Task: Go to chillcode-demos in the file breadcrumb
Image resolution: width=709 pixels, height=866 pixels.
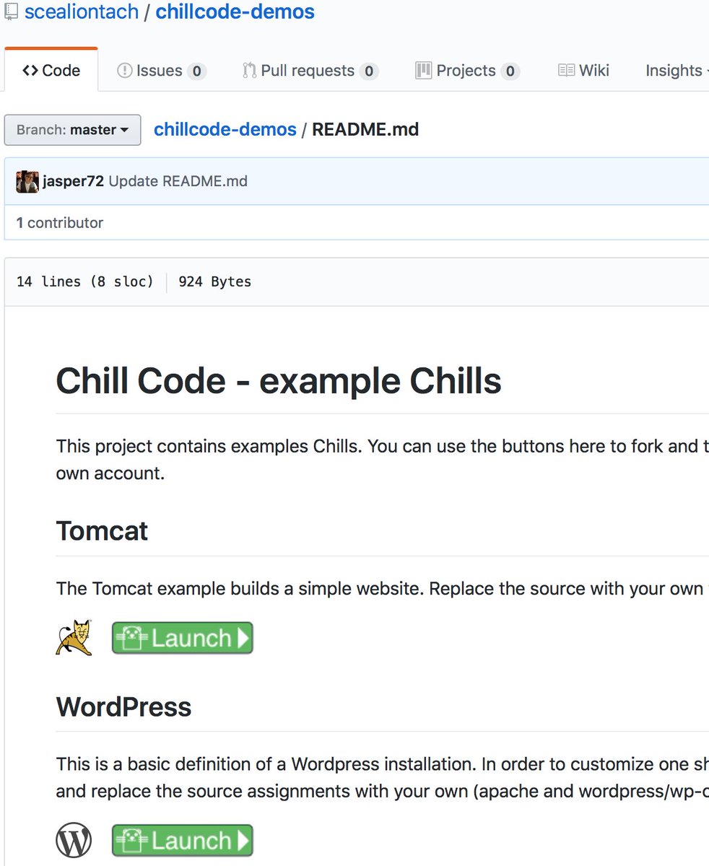Action: click(x=225, y=130)
